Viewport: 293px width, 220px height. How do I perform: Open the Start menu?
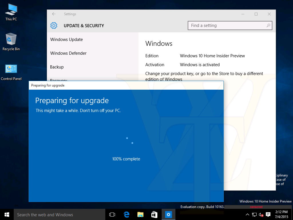pyautogui.click(x=7, y=214)
